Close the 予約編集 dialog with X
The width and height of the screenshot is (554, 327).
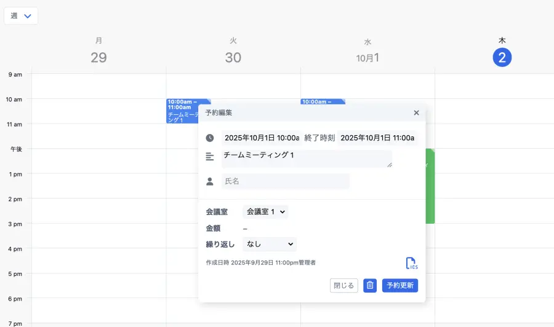coord(416,112)
